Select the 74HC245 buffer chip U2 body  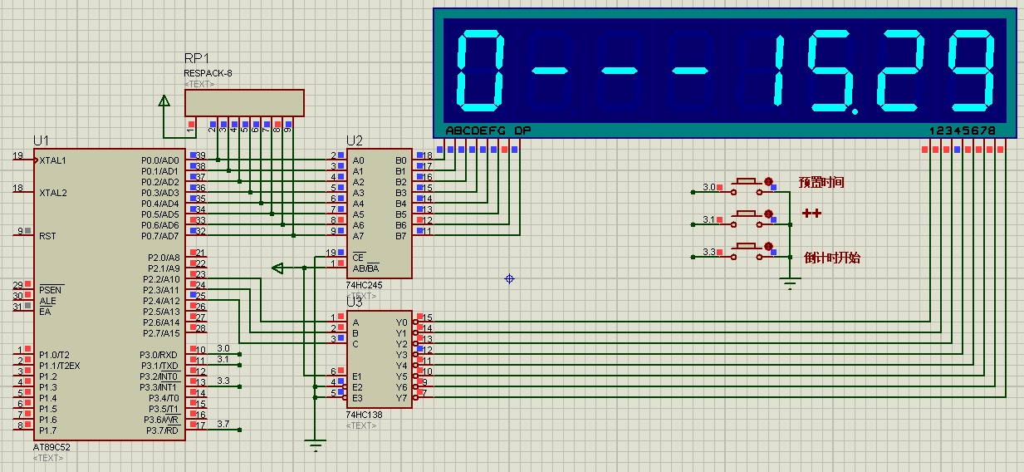(380, 214)
